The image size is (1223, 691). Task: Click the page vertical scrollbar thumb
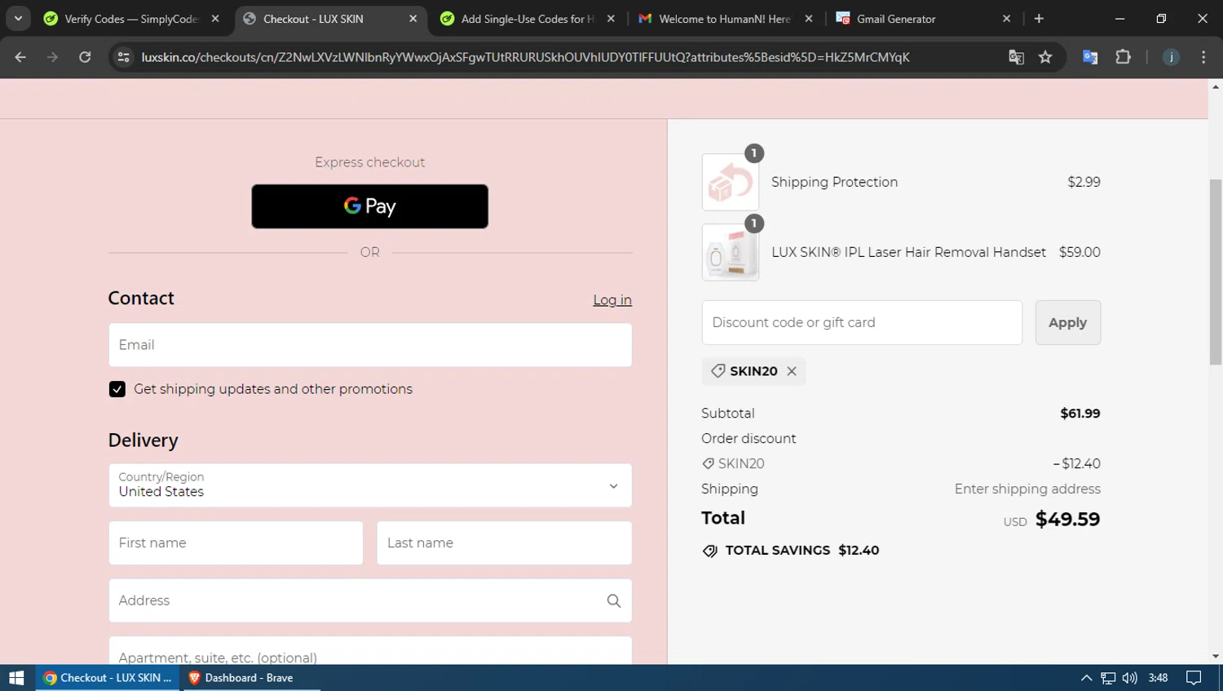(1216, 272)
